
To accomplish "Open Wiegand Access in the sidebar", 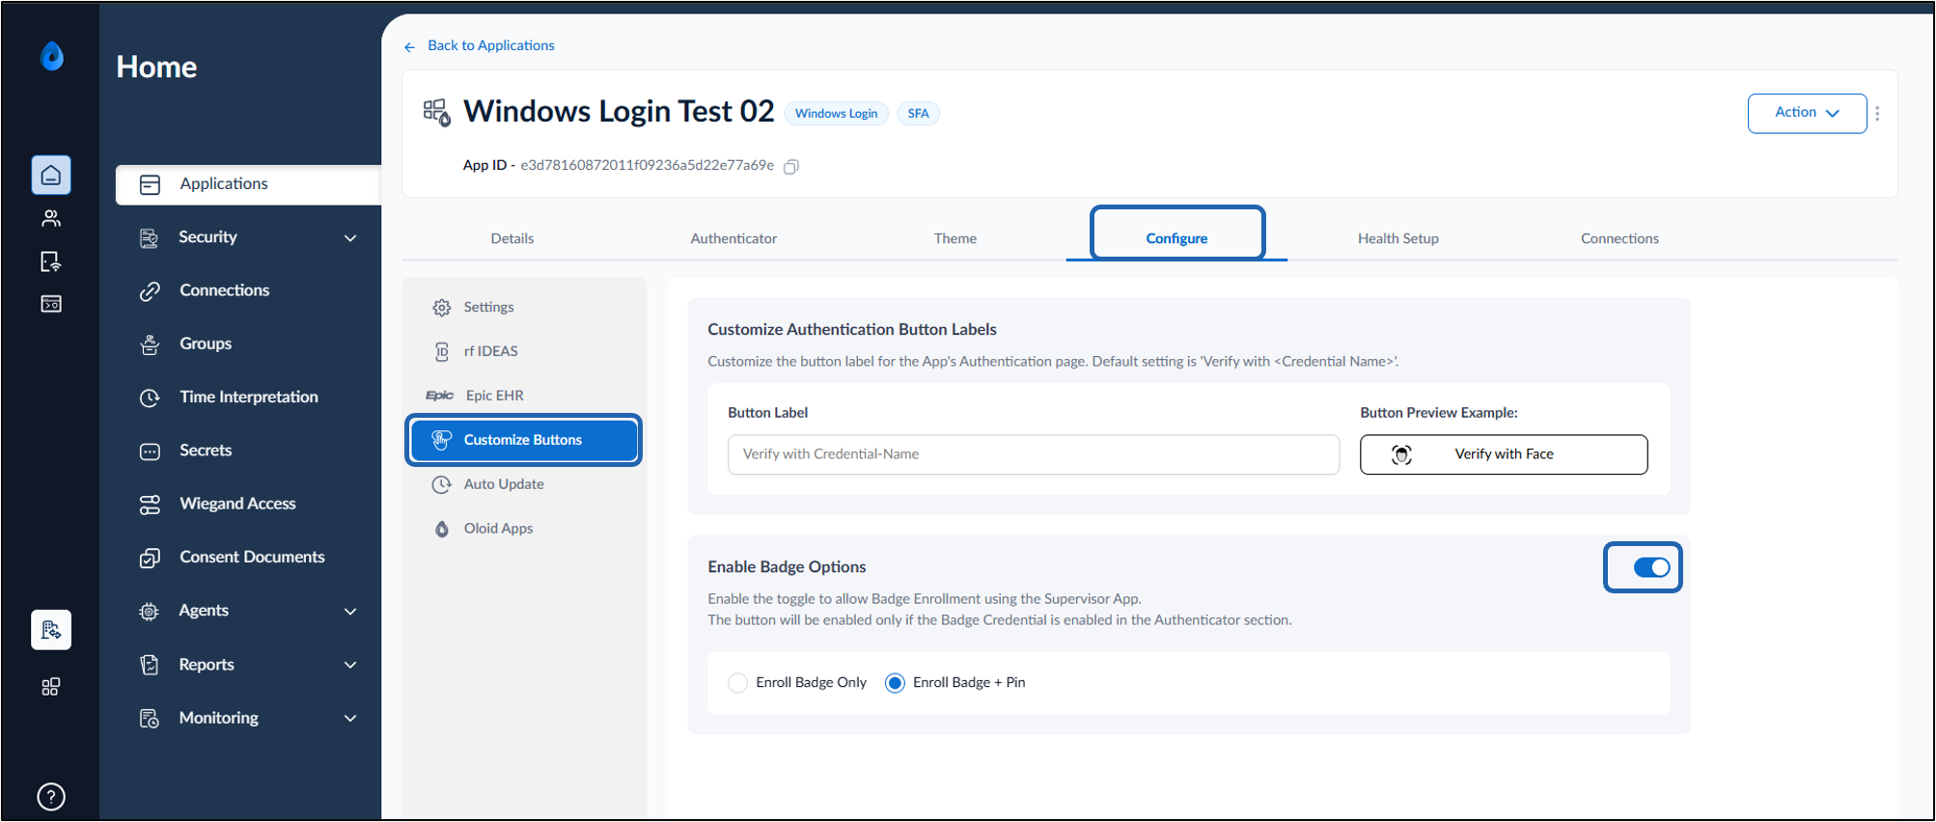I will pyautogui.click(x=249, y=504).
